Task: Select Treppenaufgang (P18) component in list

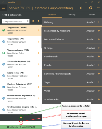Action: 21,53
